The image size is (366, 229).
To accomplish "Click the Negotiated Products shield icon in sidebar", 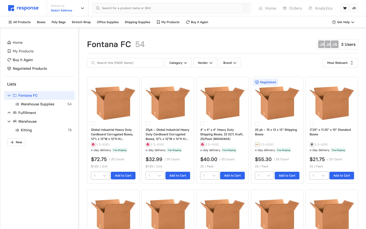I will pyautogui.click(x=9, y=68).
